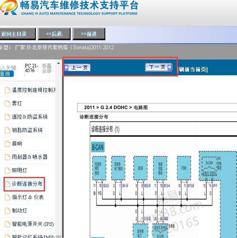Collapse all items via 折叠全部
The image size is (237, 238).
tap(47, 68)
